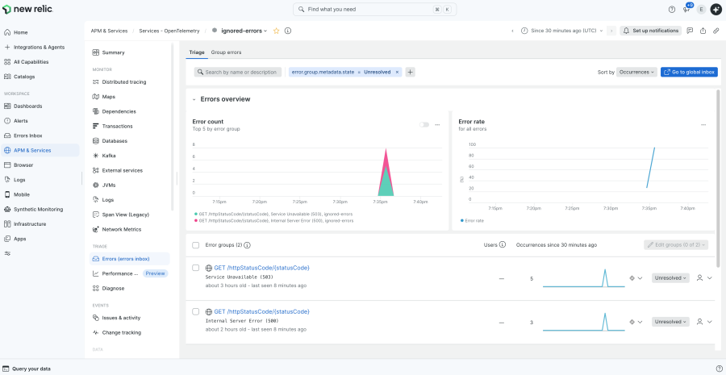Toggle Error rate legend series
This screenshot has width=726, height=375.
click(x=474, y=221)
